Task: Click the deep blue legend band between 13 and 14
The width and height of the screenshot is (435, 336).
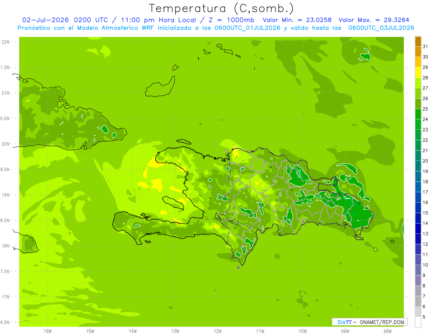Action: pos(418,228)
